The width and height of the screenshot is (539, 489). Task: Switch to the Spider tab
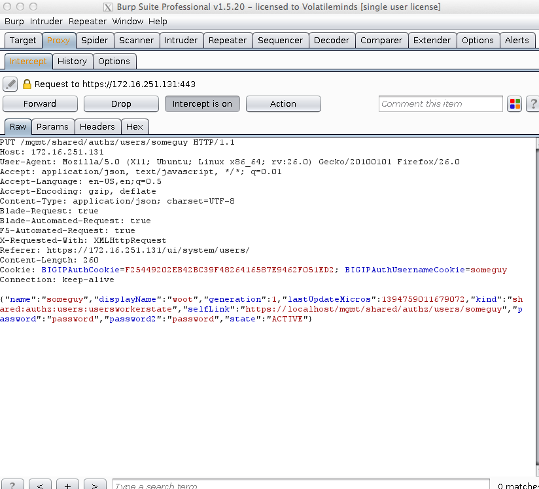click(95, 41)
